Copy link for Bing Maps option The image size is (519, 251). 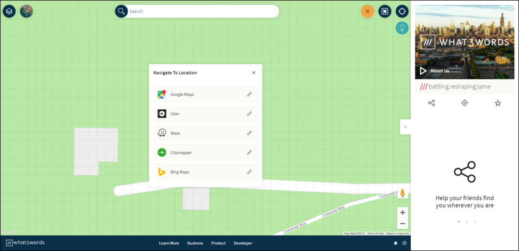249,172
